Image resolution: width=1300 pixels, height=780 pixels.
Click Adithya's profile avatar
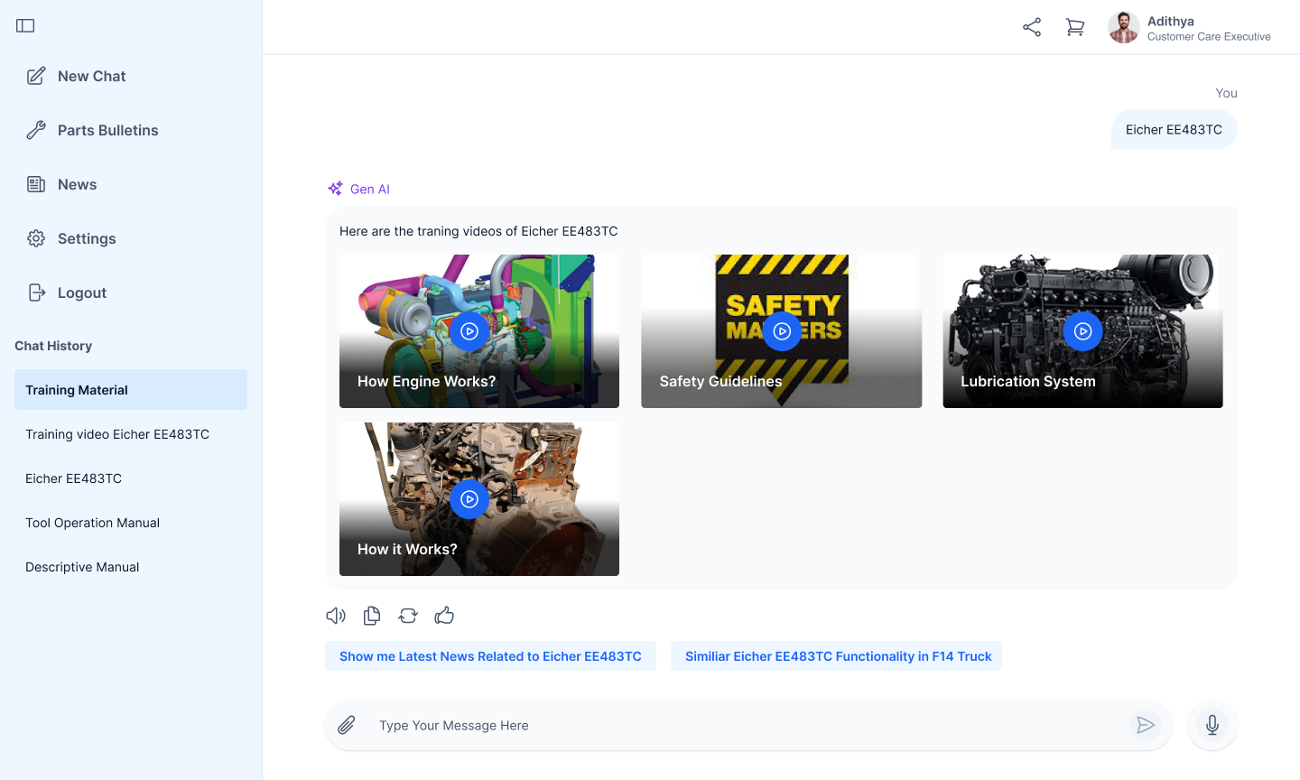(1124, 27)
